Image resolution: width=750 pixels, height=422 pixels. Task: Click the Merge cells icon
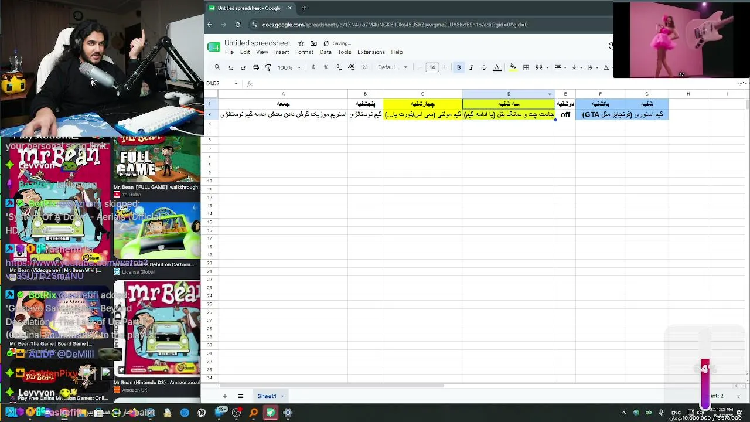[538, 67]
